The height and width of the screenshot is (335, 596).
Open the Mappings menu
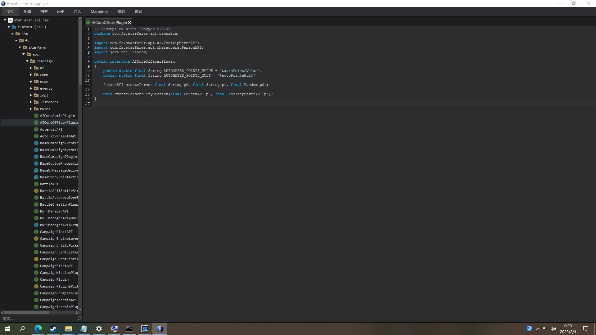pos(99,12)
